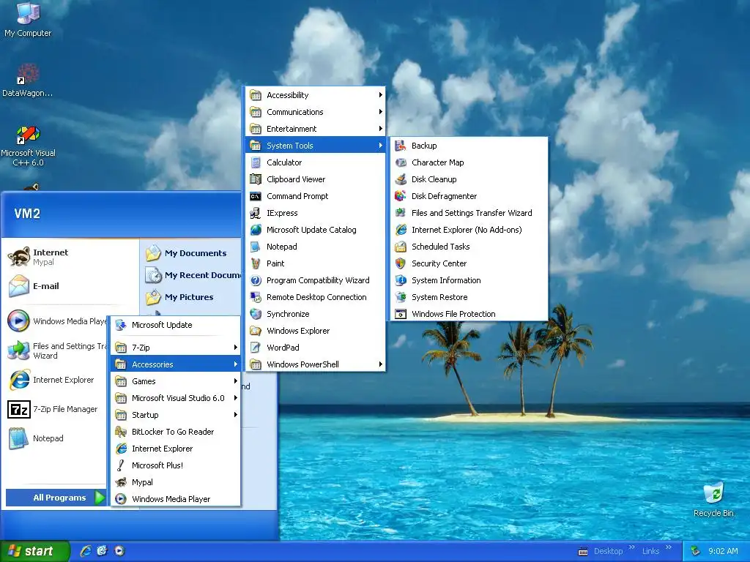
Task: Click the taskbar clock showing 9:02 AM
Action: pos(723,551)
